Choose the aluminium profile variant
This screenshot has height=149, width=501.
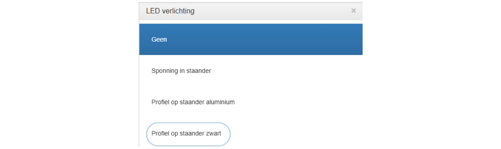[193, 102]
